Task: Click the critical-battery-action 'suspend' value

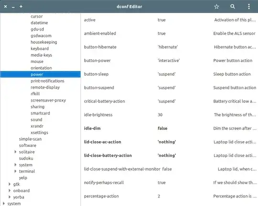Action: click(167, 101)
